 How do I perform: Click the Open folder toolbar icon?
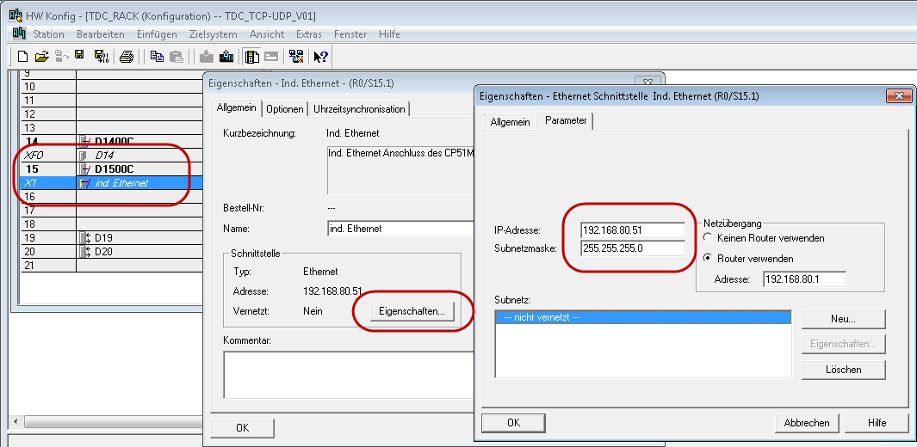41,57
